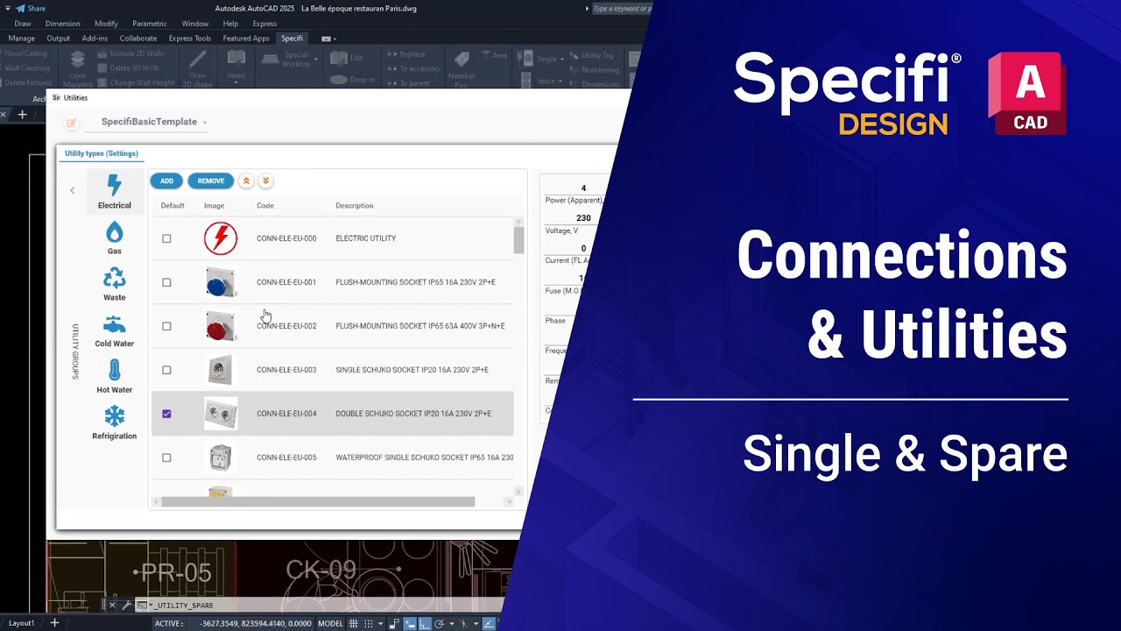The image size is (1121, 631).
Task: Open the Single connection dropdown arrow
Action: (561, 59)
